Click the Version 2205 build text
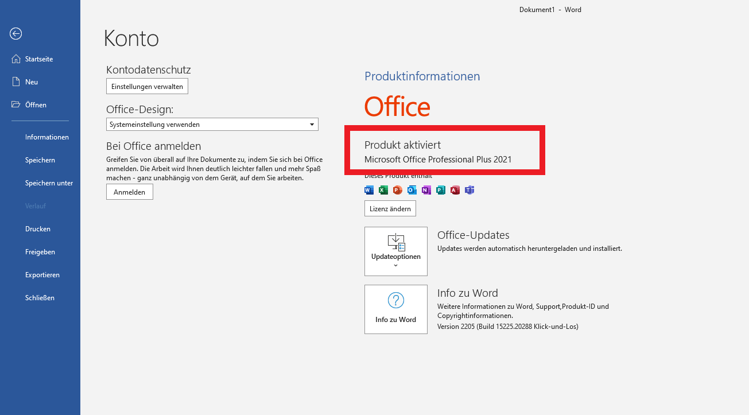The height and width of the screenshot is (415, 749). point(508,327)
